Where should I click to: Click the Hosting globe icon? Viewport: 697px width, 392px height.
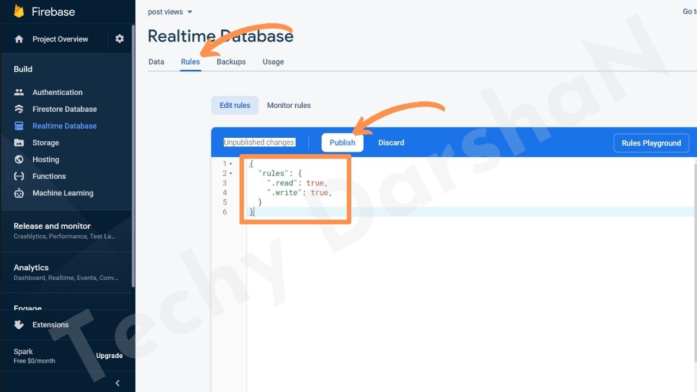[x=19, y=160]
